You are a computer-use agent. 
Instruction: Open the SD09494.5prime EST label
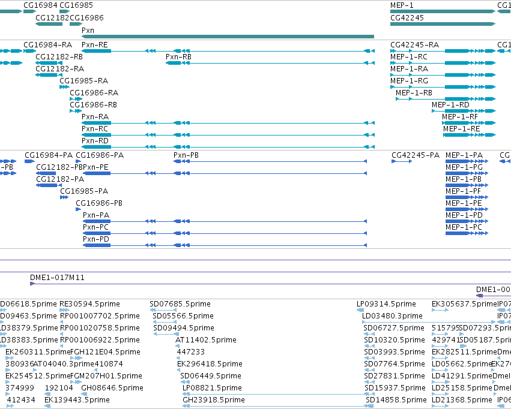point(184,328)
